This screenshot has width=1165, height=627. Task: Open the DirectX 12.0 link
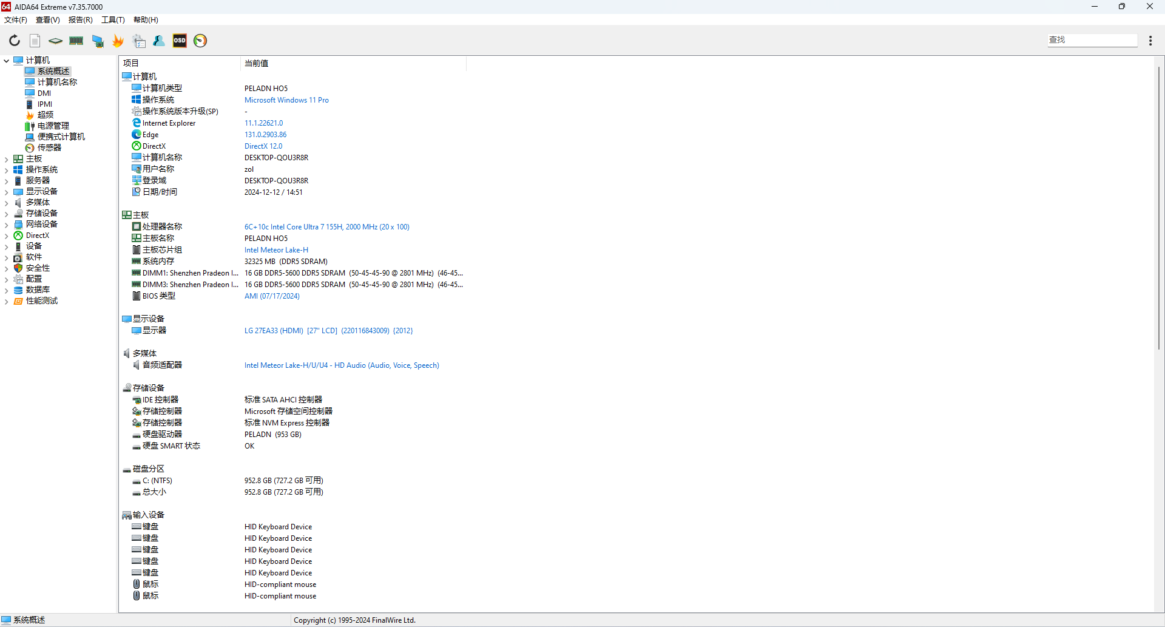tap(263, 146)
